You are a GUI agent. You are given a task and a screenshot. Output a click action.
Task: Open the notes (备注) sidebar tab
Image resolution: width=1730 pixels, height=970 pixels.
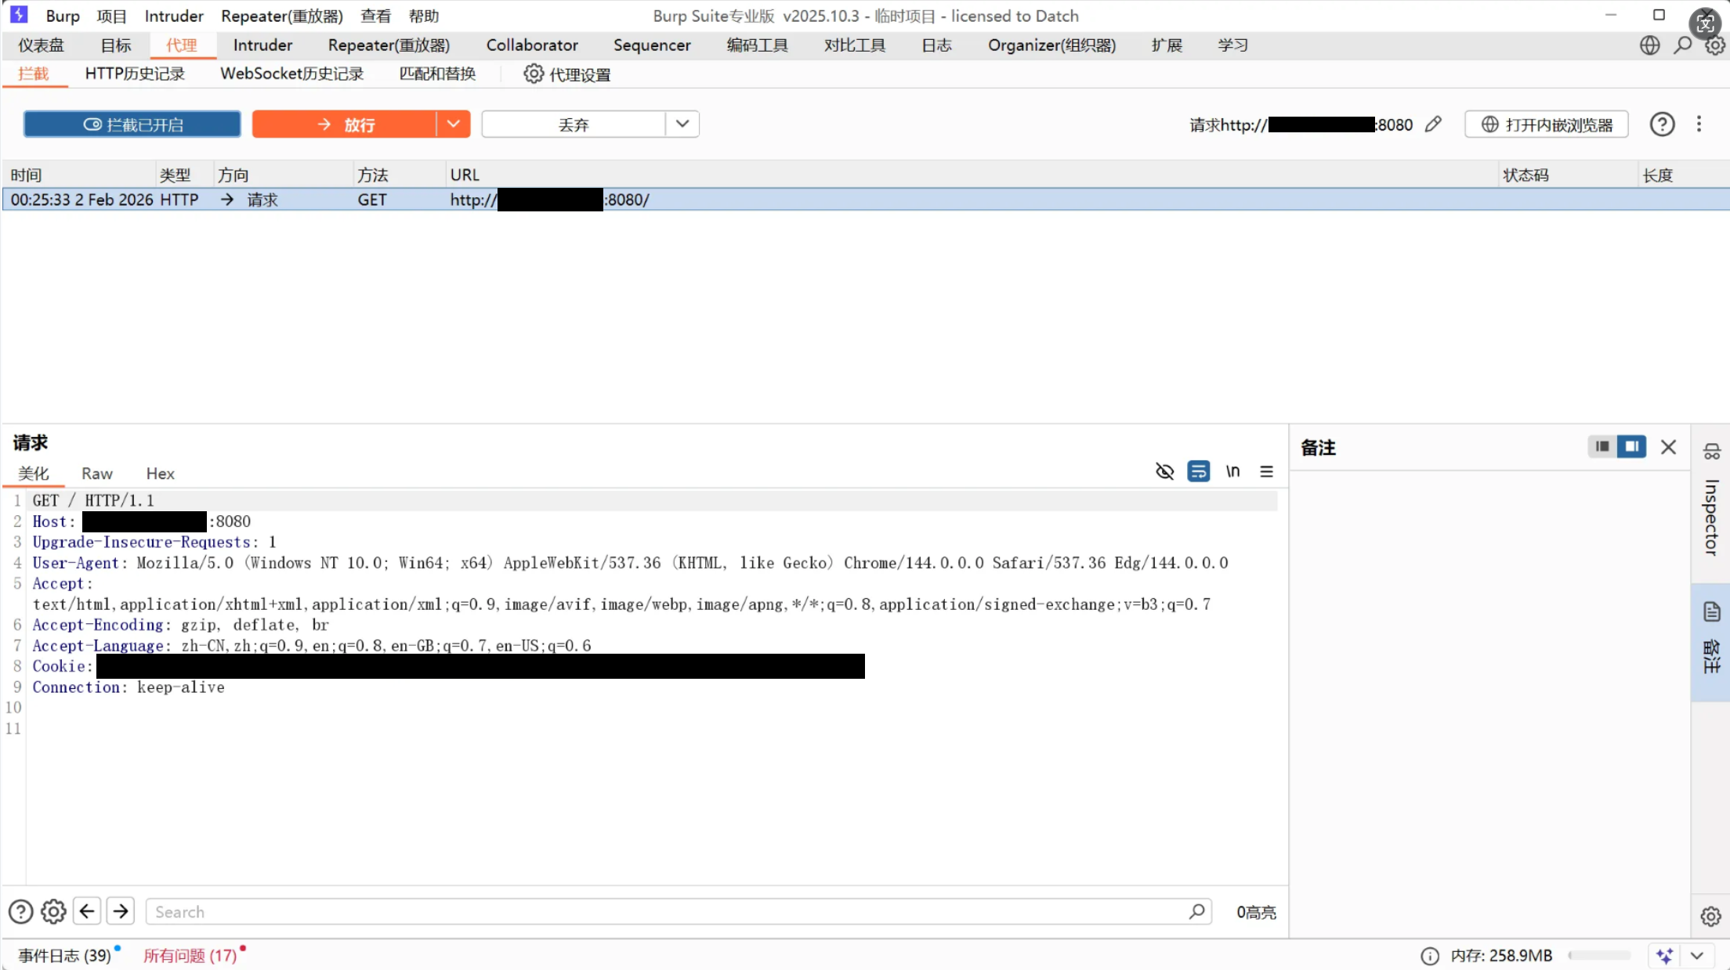1711,641
